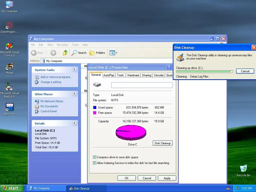Image resolution: width=256 pixels, height=192 pixels.
Task: Open the DataWagon desktop shortcut
Action: (x=9, y=27)
